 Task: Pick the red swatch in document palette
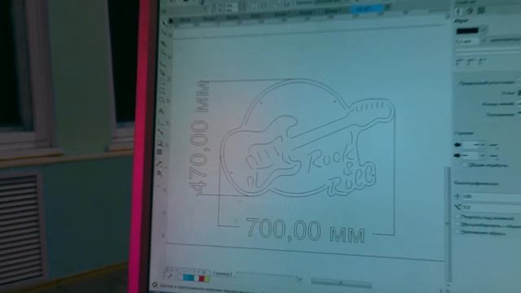[x=201, y=278]
